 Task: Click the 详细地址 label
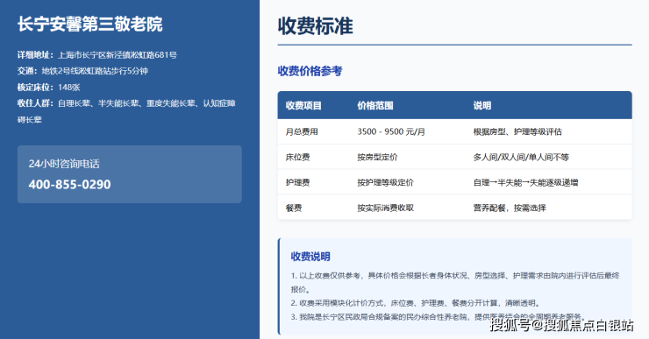click(35, 55)
